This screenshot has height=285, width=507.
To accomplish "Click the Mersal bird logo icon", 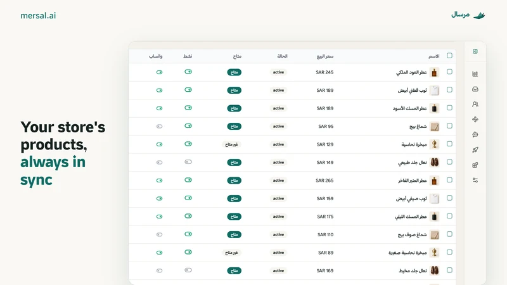I will click(x=479, y=15).
